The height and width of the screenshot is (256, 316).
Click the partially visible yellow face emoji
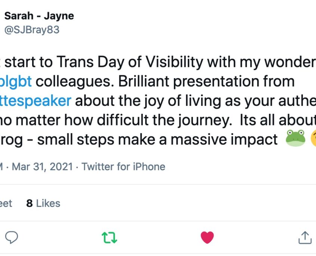(313, 138)
